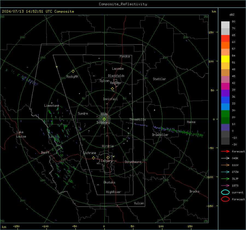Click the ThreeHills label
The width and height of the screenshot is (246, 230).
tap(137, 120)
